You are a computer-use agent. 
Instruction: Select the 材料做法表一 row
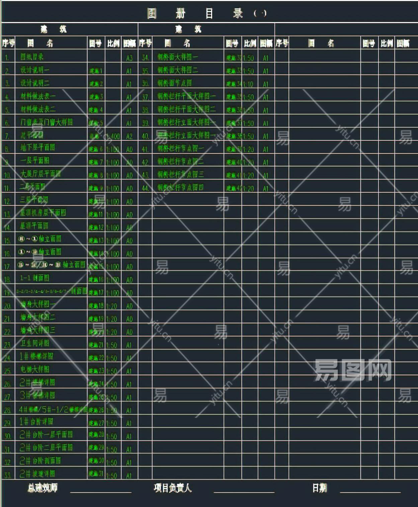[x=38, y=96]
